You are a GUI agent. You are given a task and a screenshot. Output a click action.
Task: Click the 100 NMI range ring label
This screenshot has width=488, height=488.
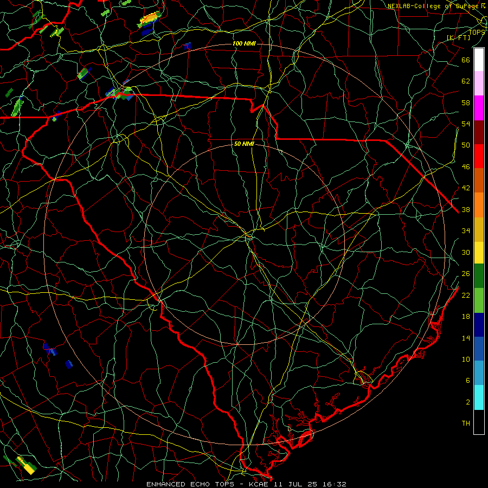tap(244, 43)
